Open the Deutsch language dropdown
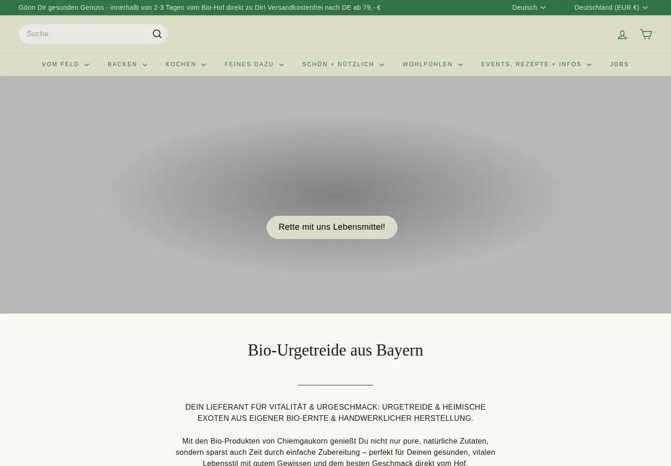This screenshot has height=466, width=671. click(x=529, y=7)
